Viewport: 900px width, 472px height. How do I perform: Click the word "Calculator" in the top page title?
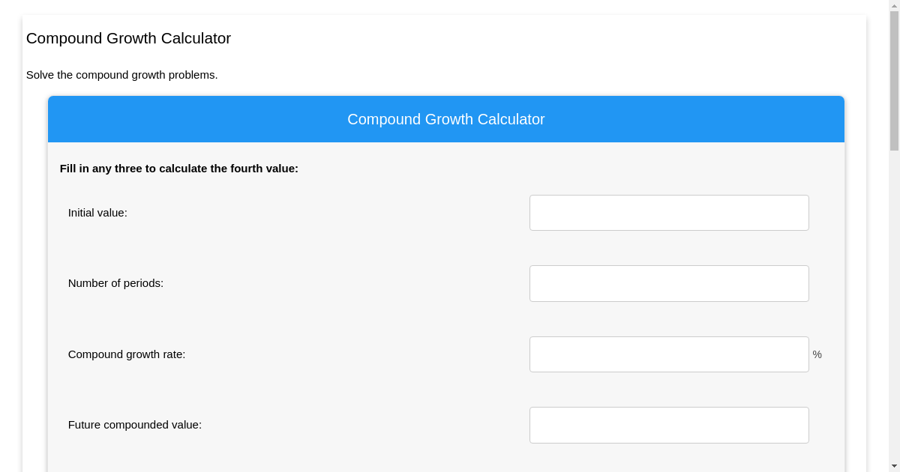click(196, 38)
